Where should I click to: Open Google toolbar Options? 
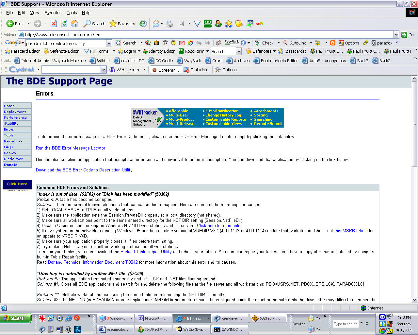[348, 43]
